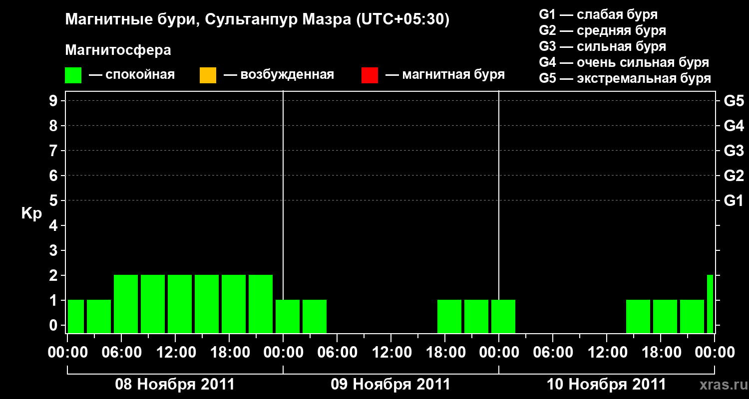
Task: Click the Kp 1 bar spanning midnight into 09 Ноября
Action: tap(288, 316)
